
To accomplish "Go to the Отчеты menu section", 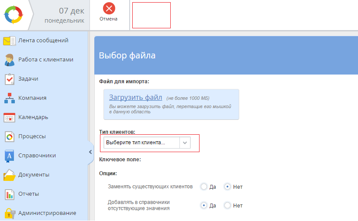I will [x=28, y=194].
